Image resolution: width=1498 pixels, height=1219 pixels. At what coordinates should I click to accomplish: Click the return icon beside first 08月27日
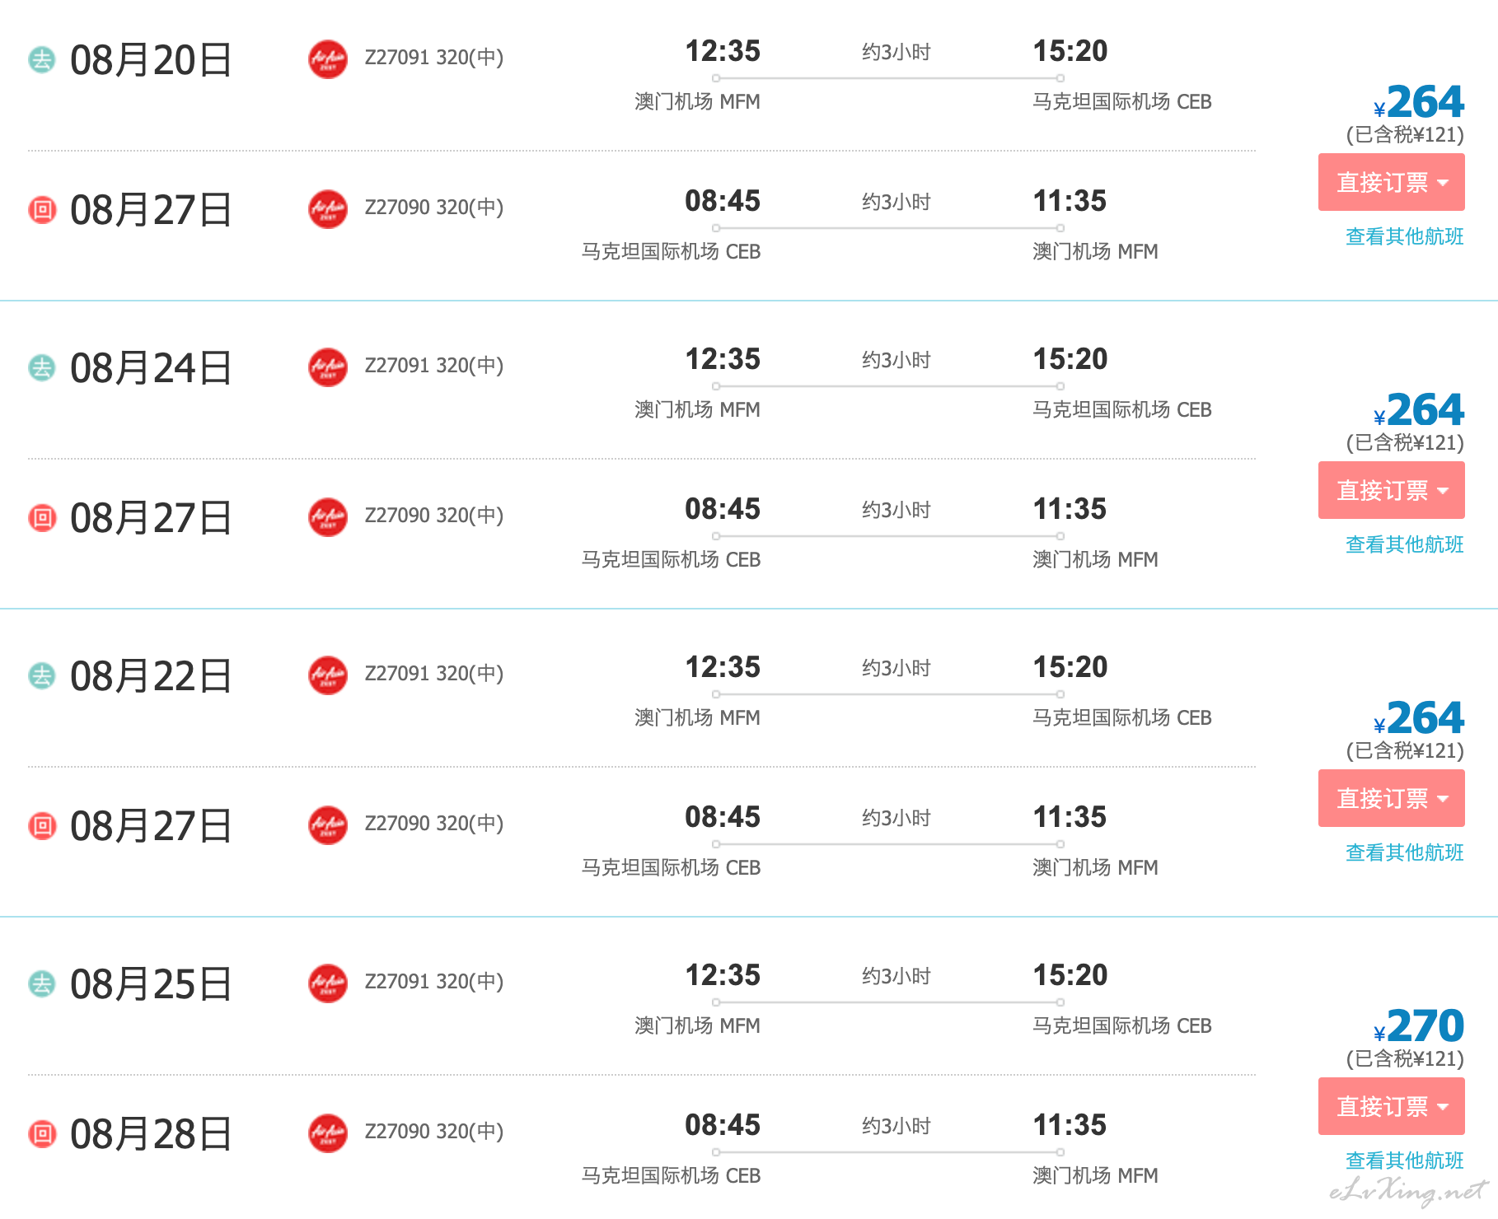(x=42, y=209)
